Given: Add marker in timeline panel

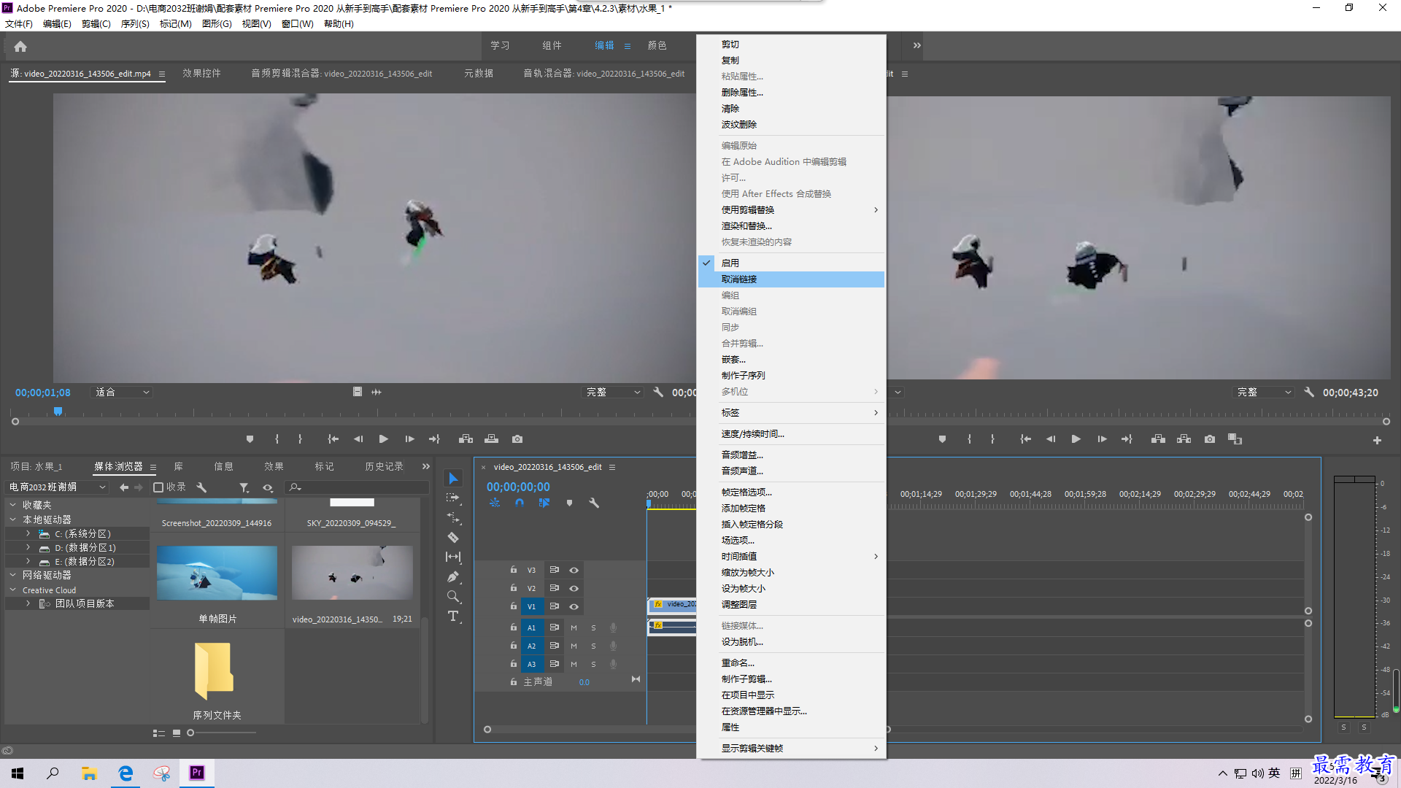Looking at the screenshot, I should pyautogui.click(x=569, y=503).
